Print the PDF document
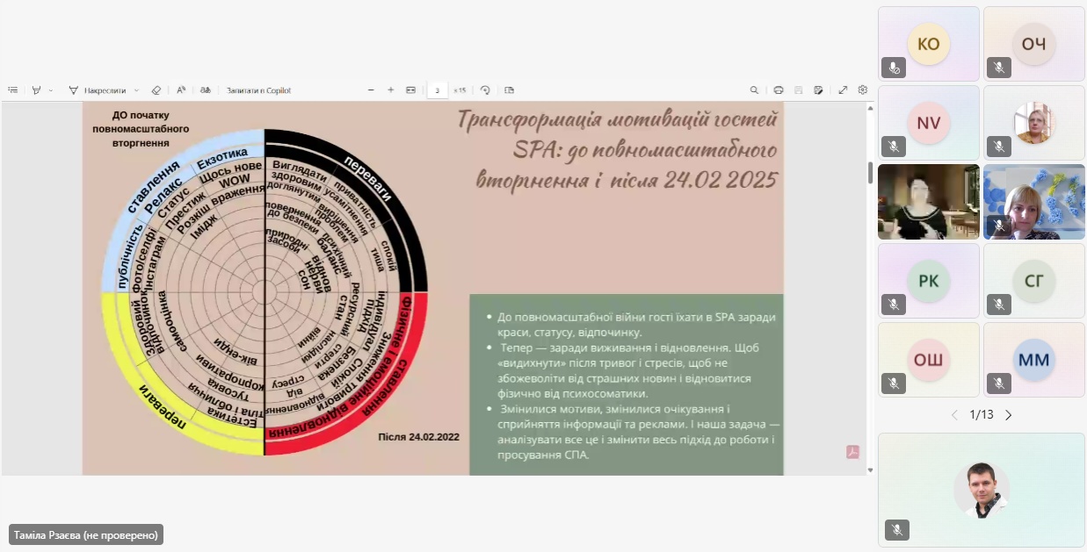 [x=779, y=90]
